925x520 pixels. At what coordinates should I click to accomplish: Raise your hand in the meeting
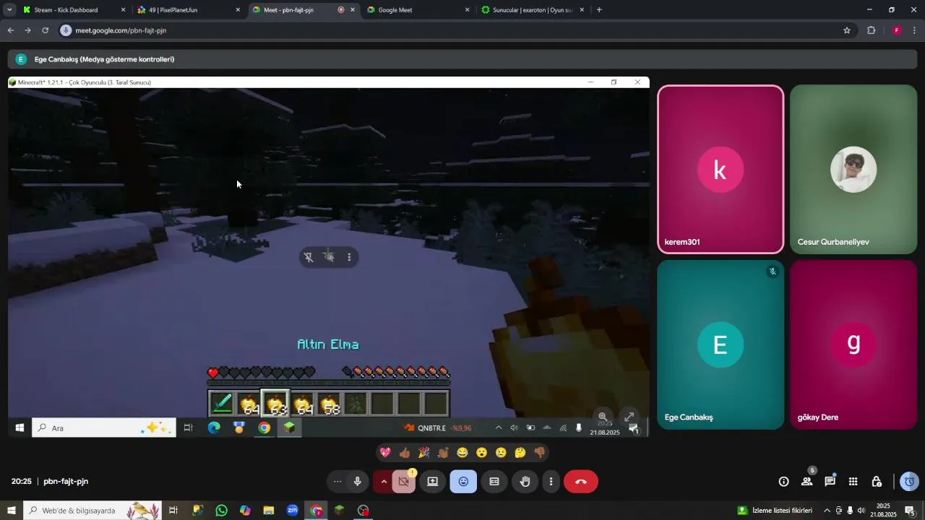(525, 482)
